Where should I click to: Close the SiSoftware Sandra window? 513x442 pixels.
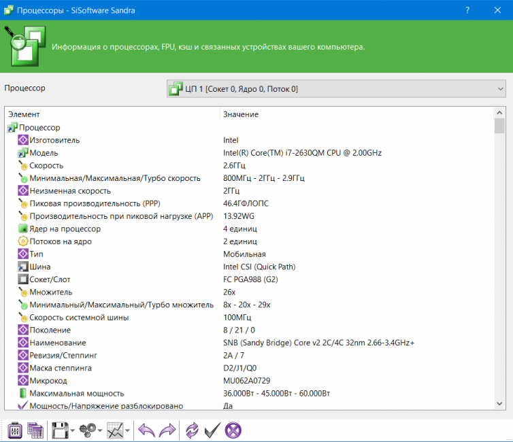coord(497,10)
